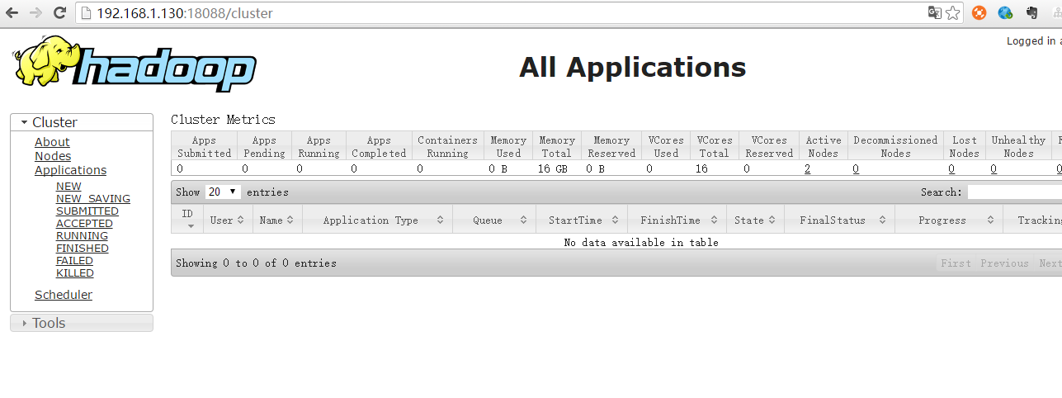Click the VCores Reserved column header

(768, 147)
